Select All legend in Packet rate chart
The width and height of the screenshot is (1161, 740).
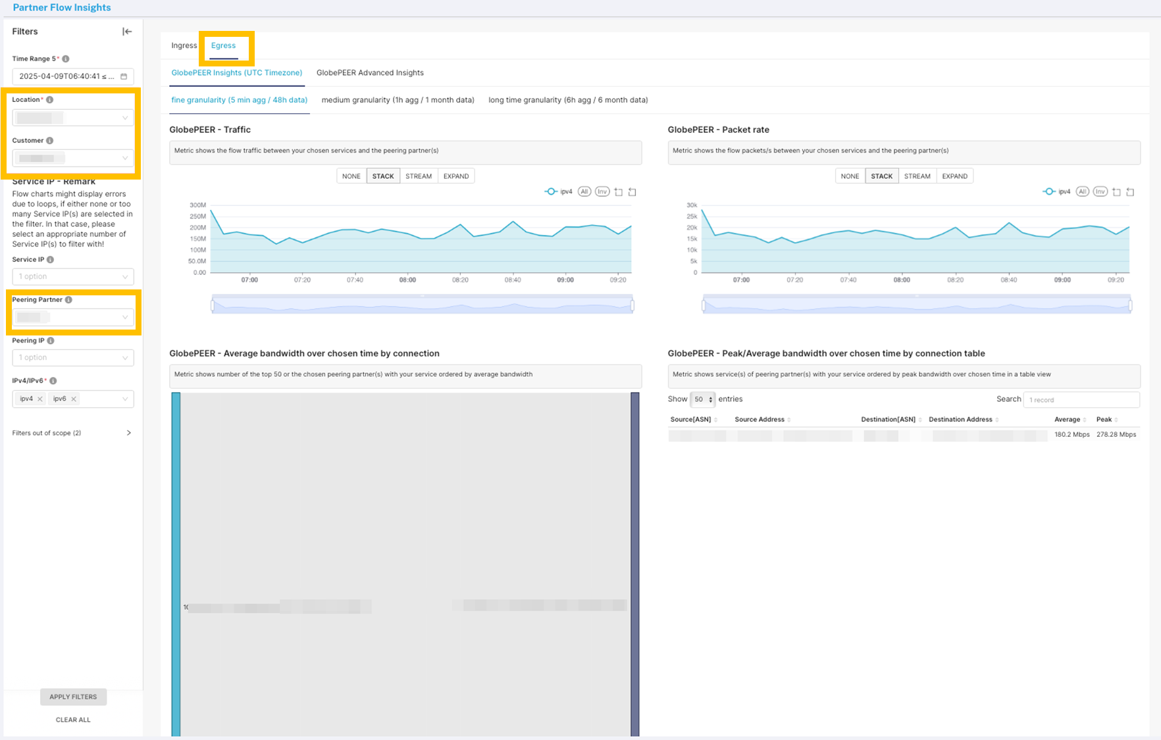click(x=1083, y=191)
